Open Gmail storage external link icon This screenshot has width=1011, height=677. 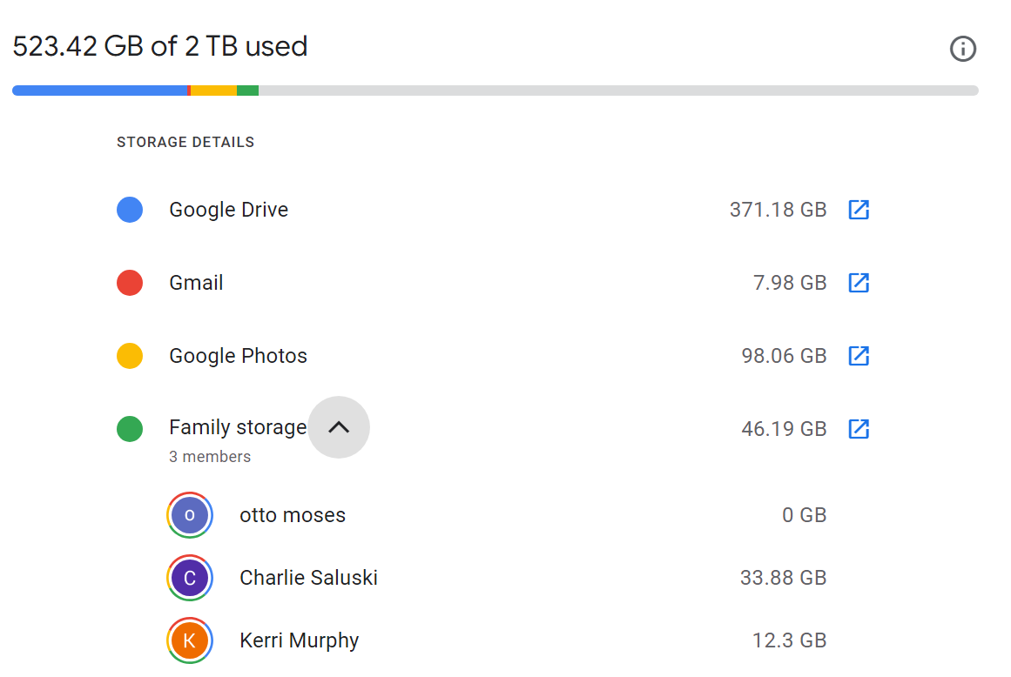tap(859, 283)
